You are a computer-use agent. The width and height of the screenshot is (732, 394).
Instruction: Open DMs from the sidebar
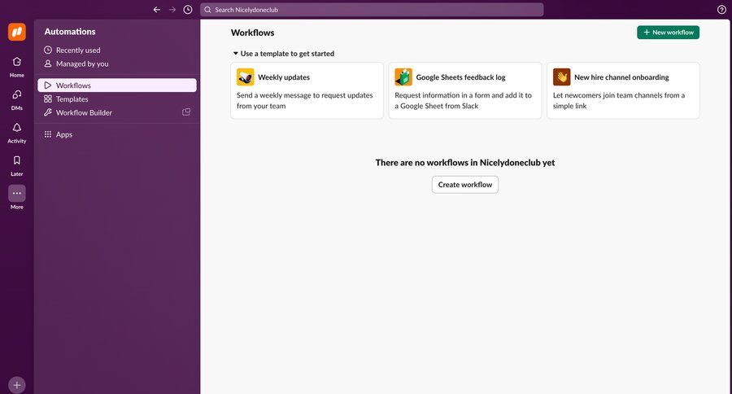(17, 99)
